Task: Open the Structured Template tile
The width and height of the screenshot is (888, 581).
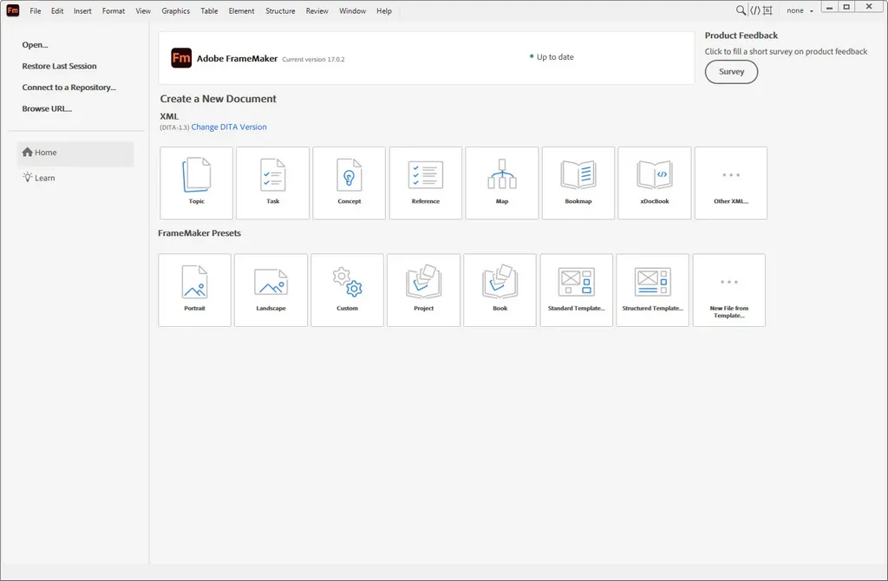Action: point(652,290)
